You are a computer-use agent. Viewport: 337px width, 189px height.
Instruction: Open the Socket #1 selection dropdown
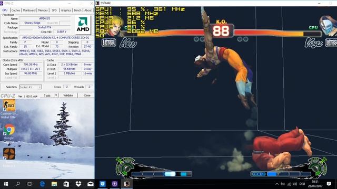point(31,87)
